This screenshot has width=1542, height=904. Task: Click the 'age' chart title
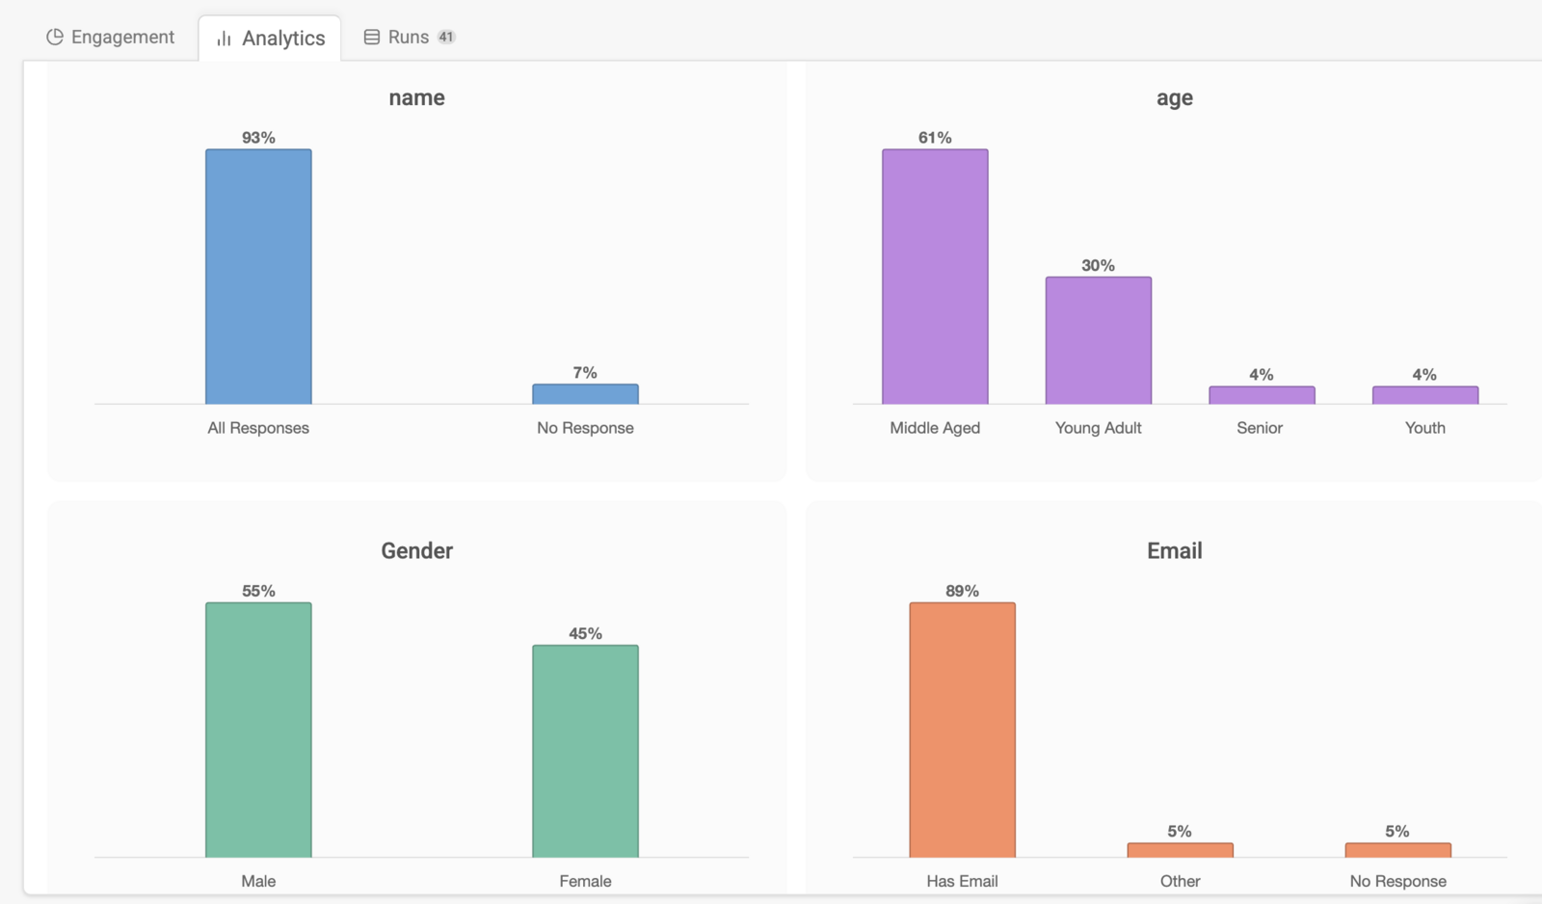(x=1175, y=98)
